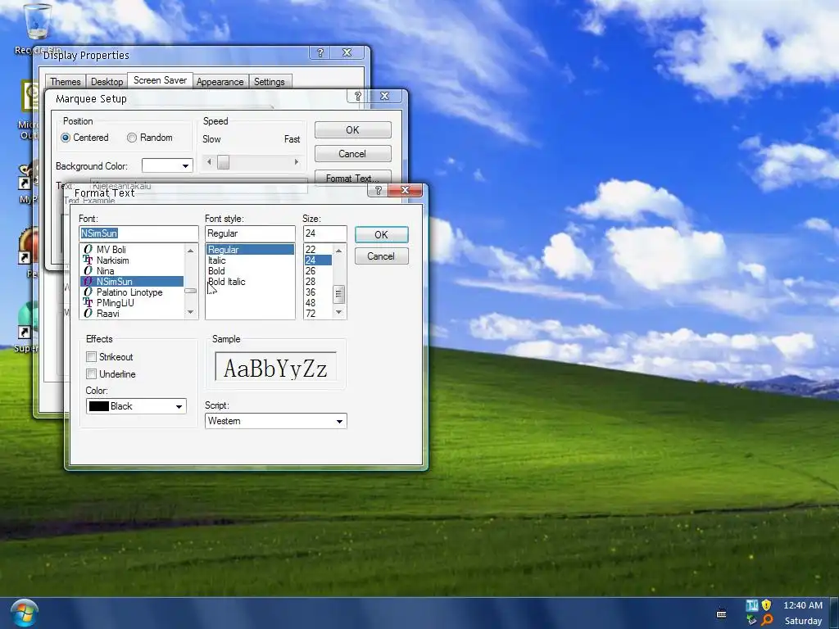Switch to the Settings tab
Viewport: 839px width, 629px height.
pyautogui.click(x=269, y=82)
